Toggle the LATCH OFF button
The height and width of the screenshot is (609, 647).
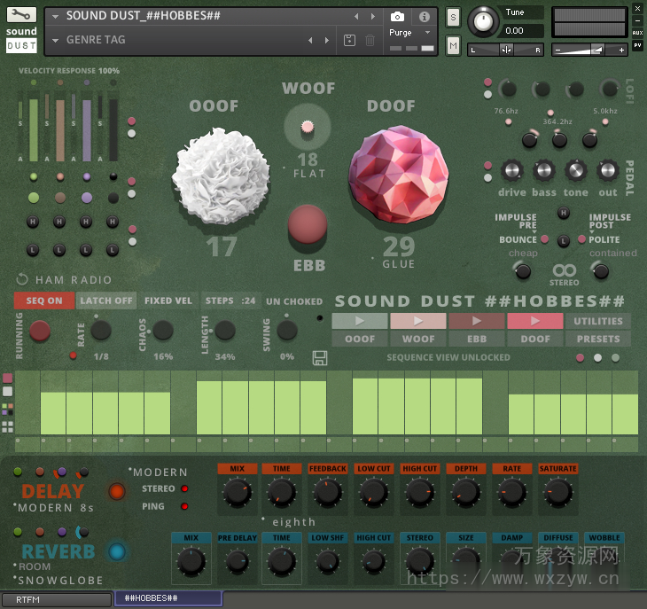[105, 301]
